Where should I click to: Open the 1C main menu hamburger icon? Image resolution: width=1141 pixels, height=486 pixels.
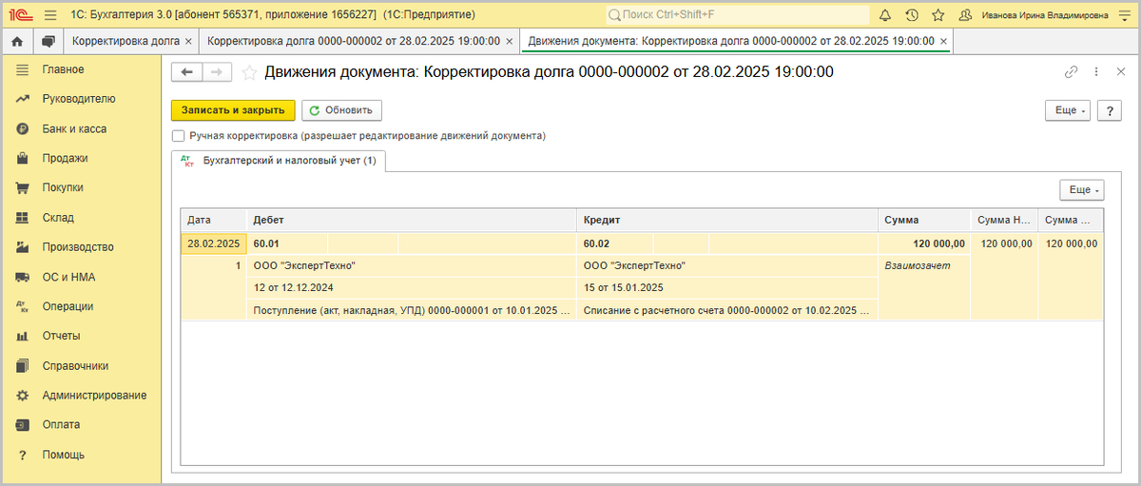(50, 15)
